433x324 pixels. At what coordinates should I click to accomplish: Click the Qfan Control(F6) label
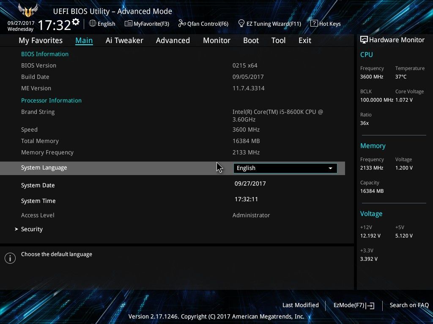[208, 24]
